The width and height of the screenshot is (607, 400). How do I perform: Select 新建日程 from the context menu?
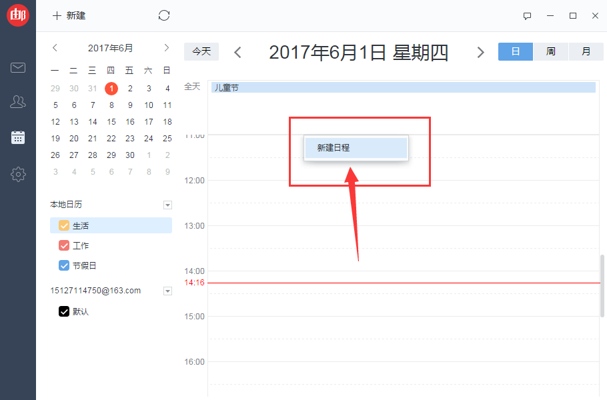point(356,148)
